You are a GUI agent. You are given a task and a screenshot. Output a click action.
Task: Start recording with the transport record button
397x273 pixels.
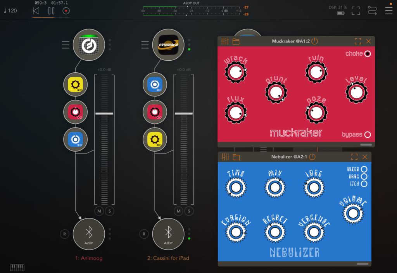[x=66, y=11]
